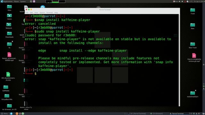Open the Places menu in top panel

[16, 1]
